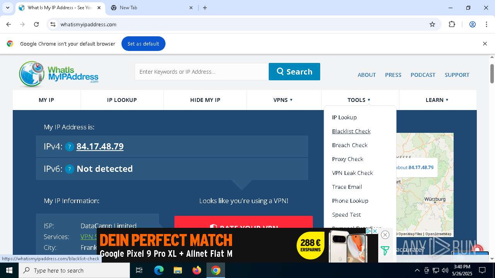Click the Chrome taskbar icon
Viewport: 495px width, 278px height.
216,270
